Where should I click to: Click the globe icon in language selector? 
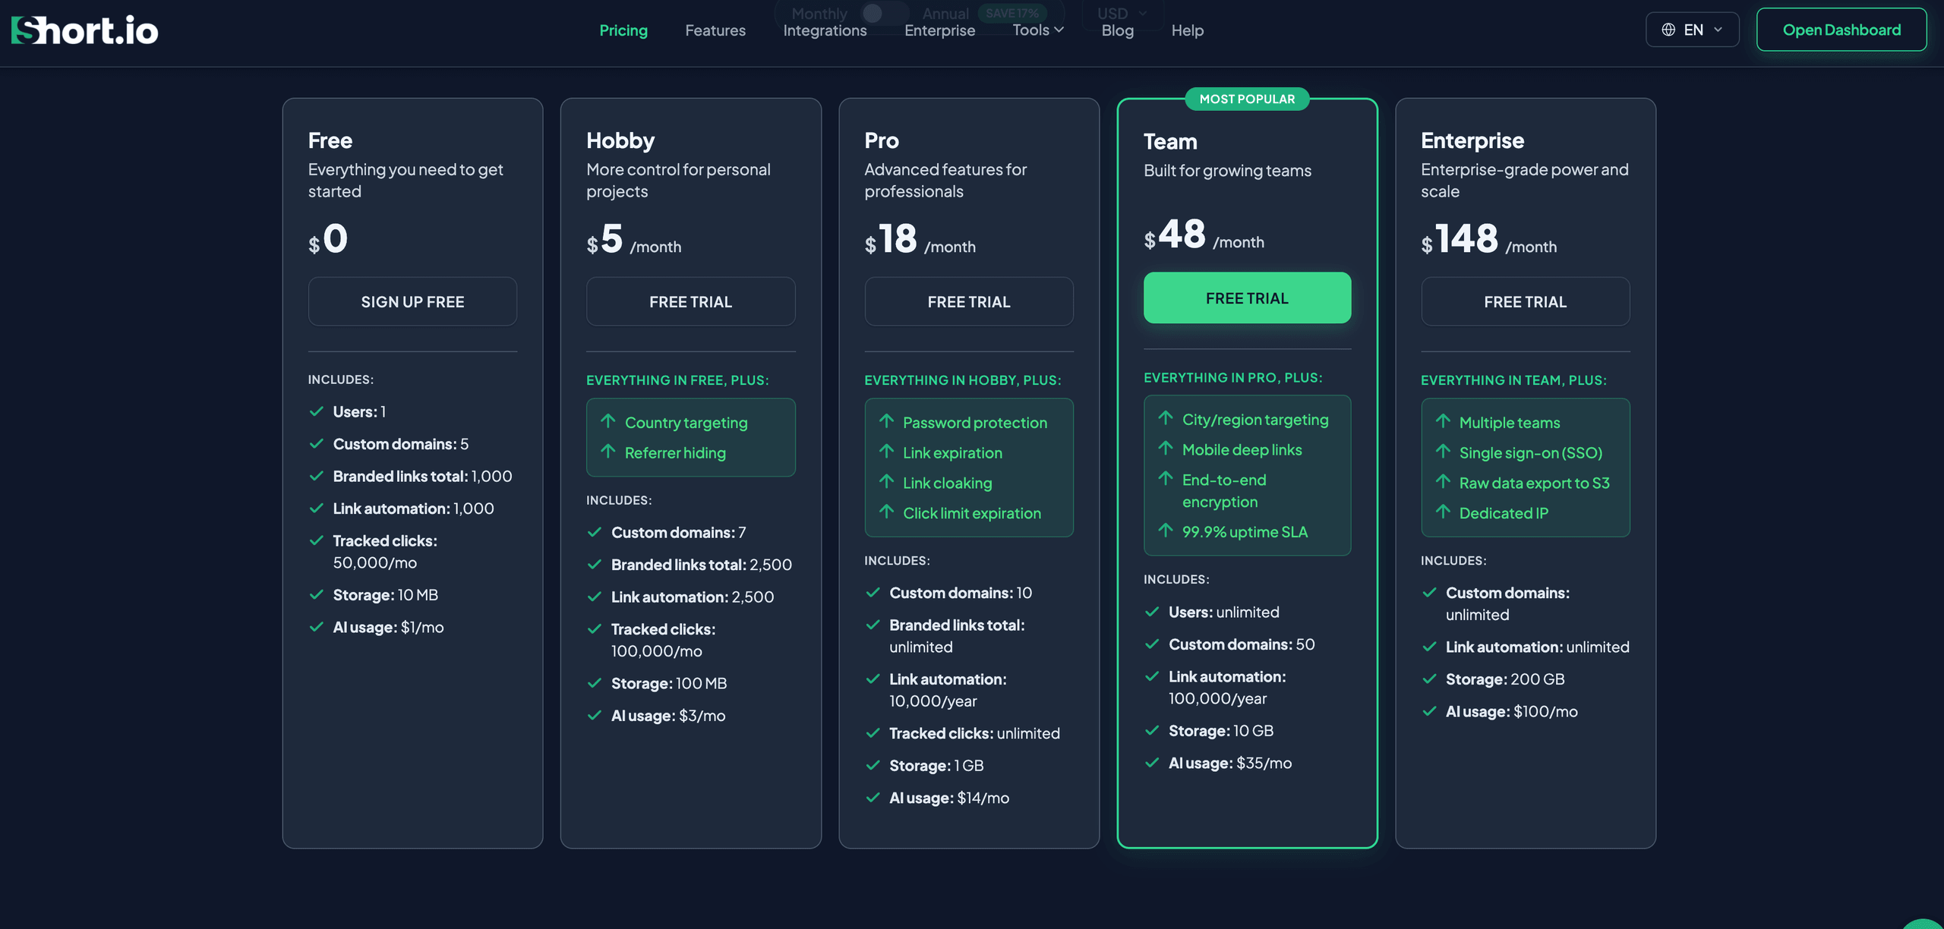click(1668, 30)
